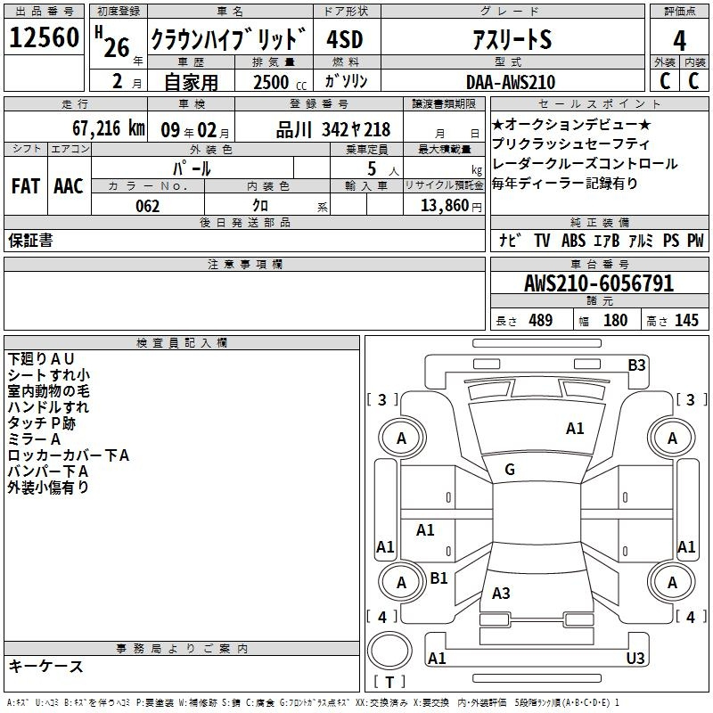This screenshot has width=713, height=713.
Task: Click the B1 mark near rear wheel
Action: click(438, 578)
